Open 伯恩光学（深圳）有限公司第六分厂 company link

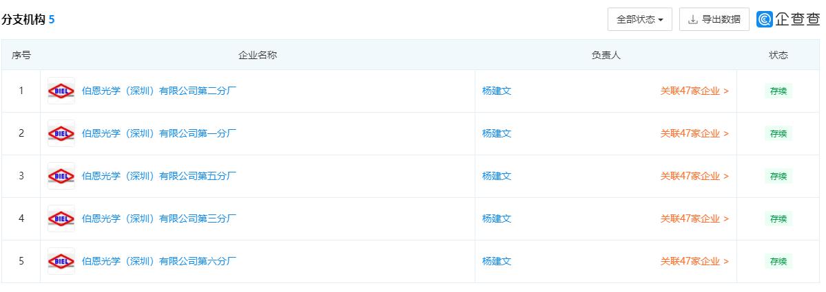click(x=159, y=261)
